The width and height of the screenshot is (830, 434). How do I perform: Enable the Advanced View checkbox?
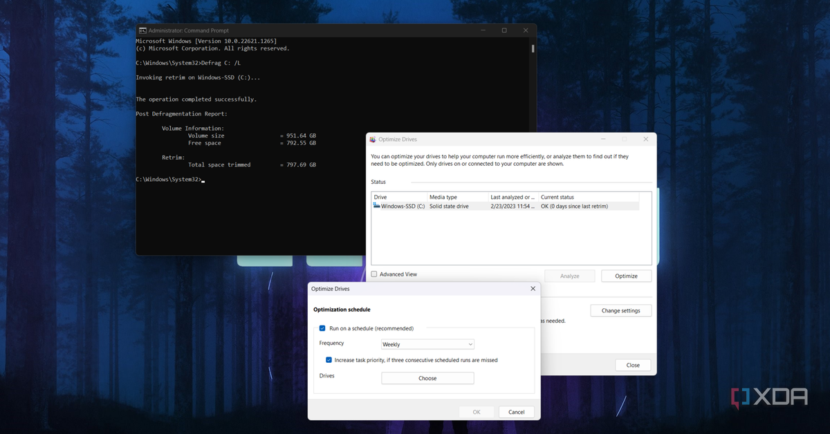(374, 274)
